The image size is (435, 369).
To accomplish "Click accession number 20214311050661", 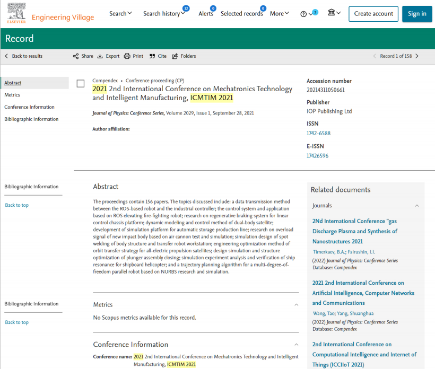I will (325, 90).
